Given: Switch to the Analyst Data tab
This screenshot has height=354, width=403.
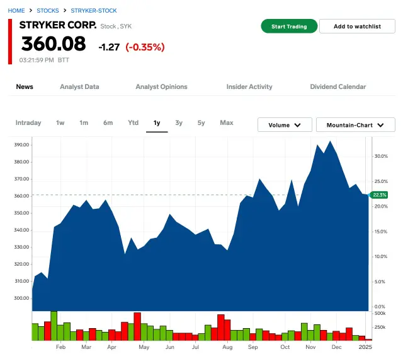Looking at the screenshot, I should pyautogui.click(x=79, y=86).
